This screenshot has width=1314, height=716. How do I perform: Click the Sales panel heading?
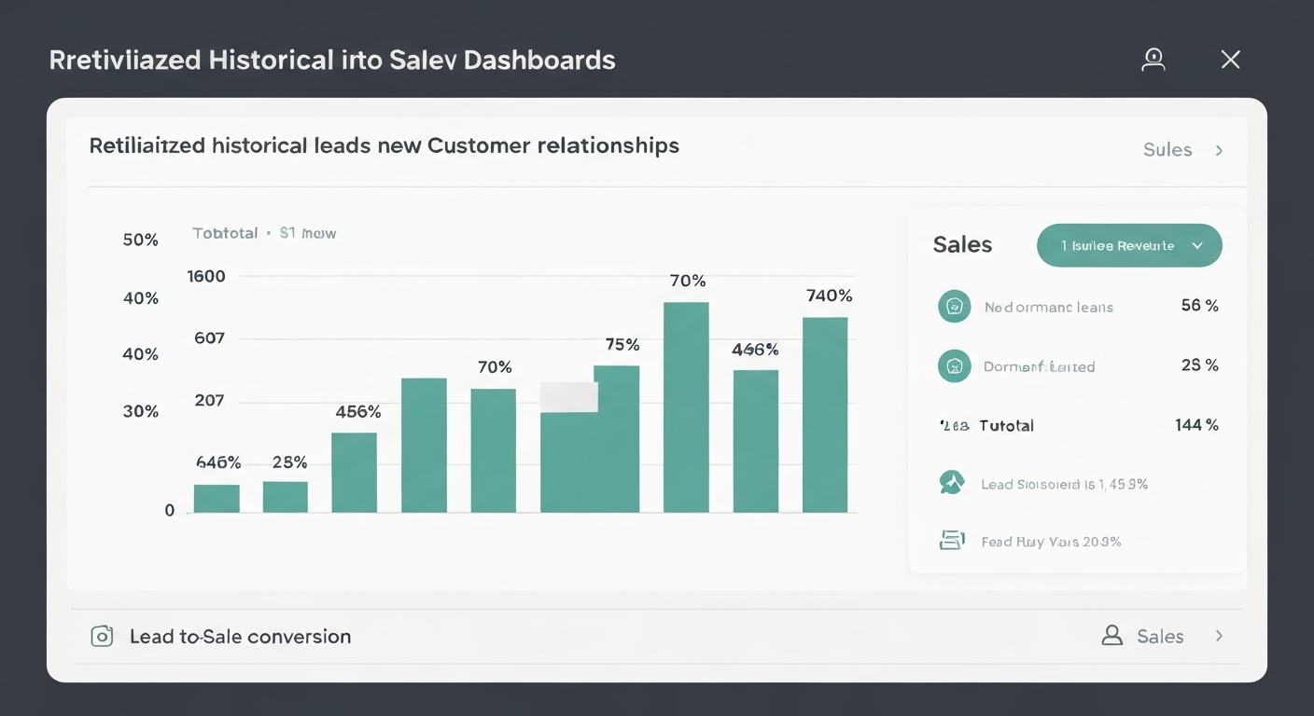click(962, 245)
